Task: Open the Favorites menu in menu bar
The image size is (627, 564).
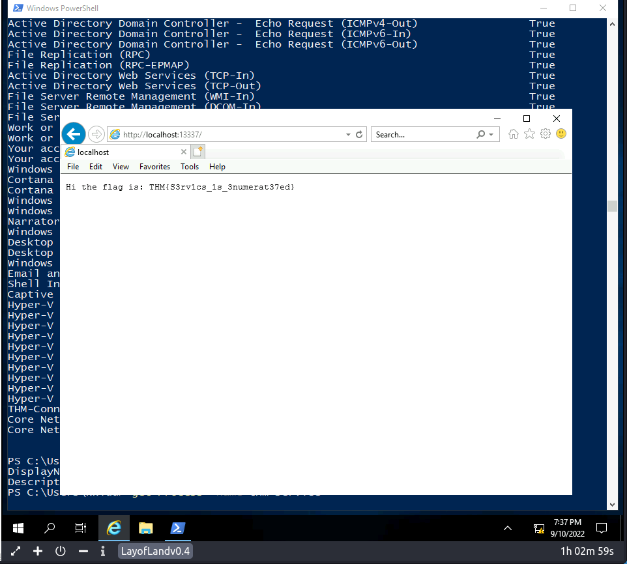Action: pyautogui.click(x=154, y=167)
